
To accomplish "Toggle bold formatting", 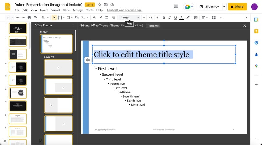I will click(164, 18).
